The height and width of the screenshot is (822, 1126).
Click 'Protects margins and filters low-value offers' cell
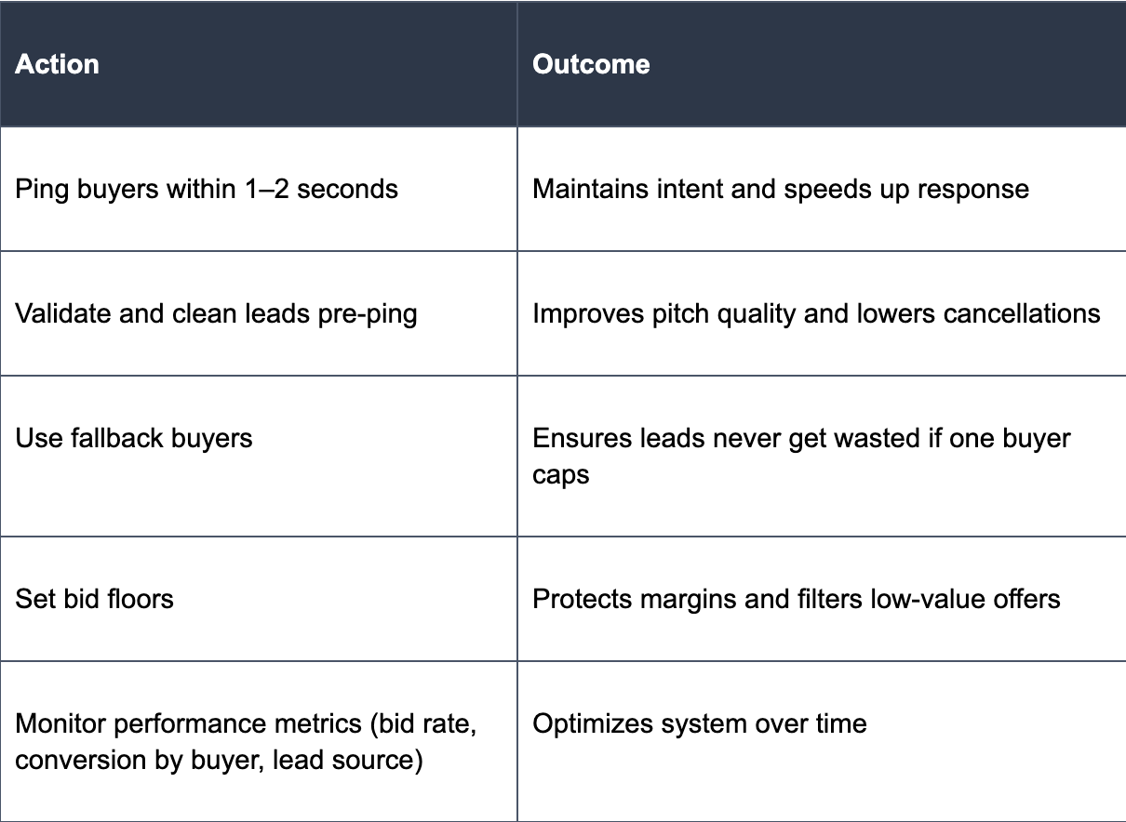822,599
